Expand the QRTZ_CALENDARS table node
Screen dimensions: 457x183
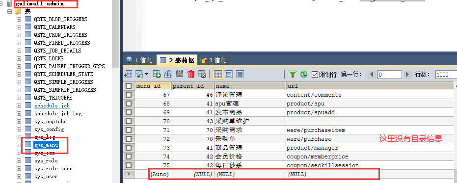tap(19, 27)
